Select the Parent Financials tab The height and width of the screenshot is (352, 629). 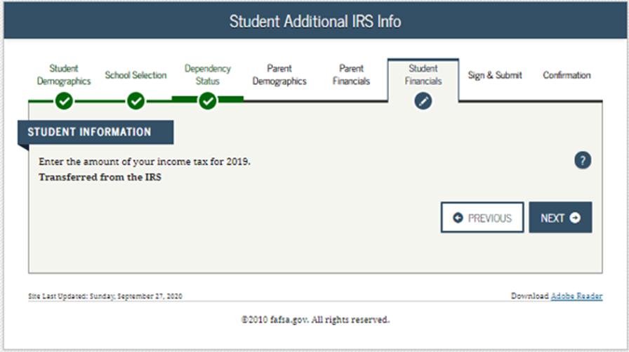pos(351,74)
